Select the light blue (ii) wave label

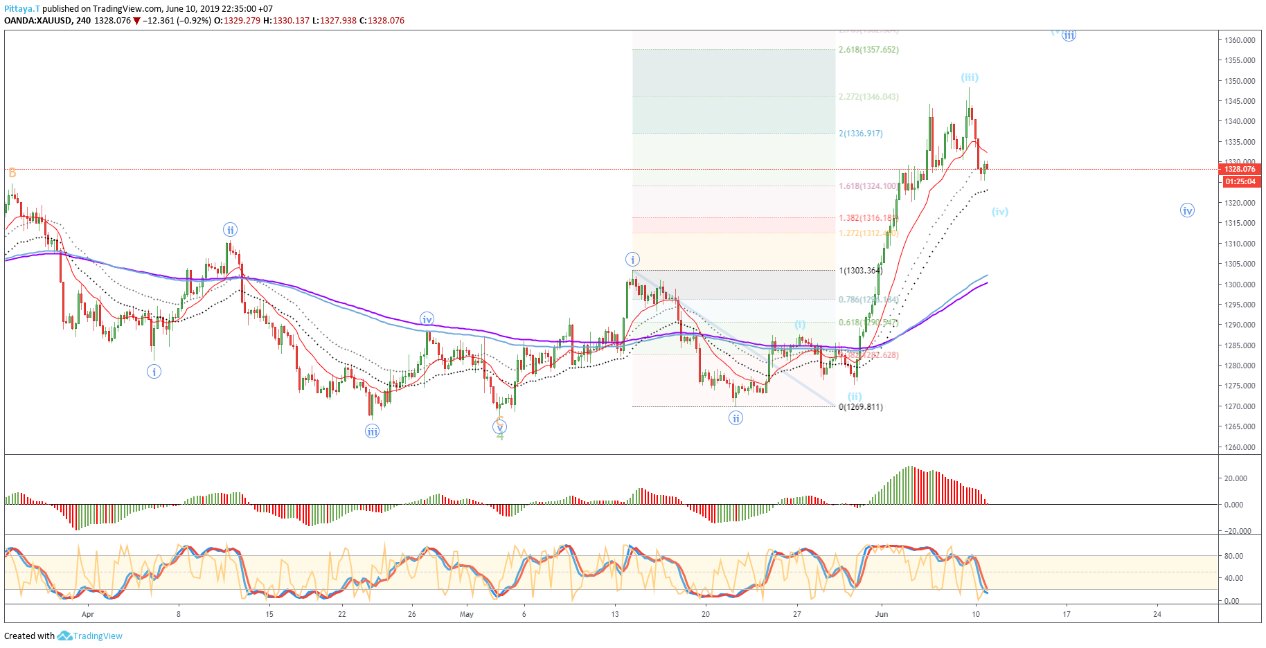pyautogui.click(x=855, y=397)
